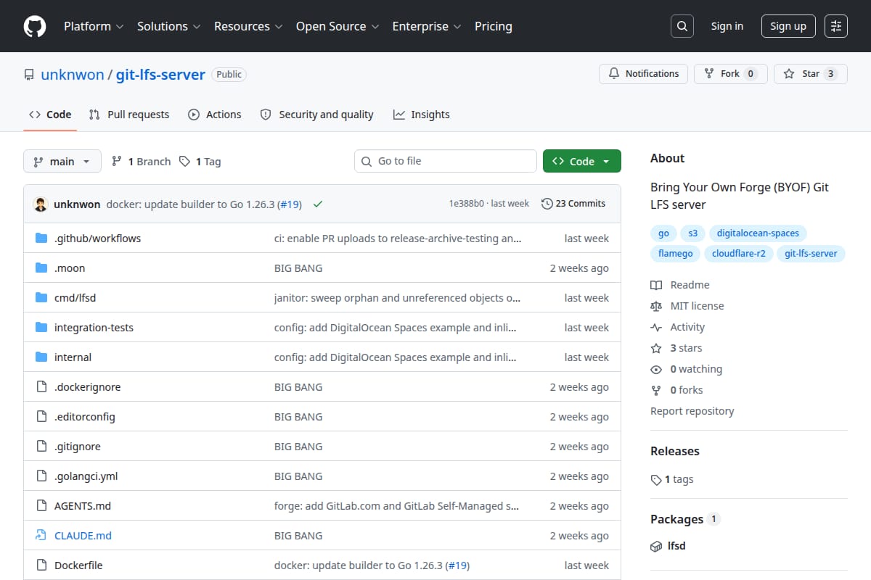The width and height of the screenshot is (871, 580).
Task: Click the Go to file search field
Action: (x=446, y=161)
